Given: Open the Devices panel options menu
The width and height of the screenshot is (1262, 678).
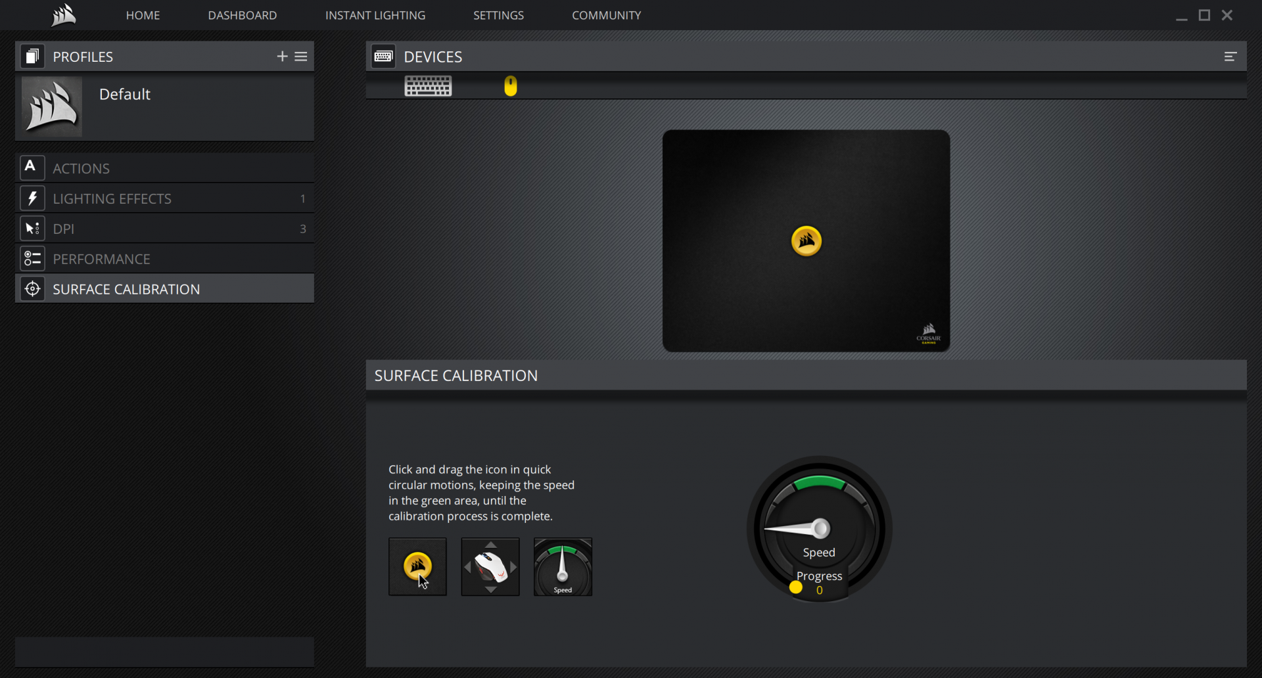Looking at the screenshot, I should tap(1230, 56).
